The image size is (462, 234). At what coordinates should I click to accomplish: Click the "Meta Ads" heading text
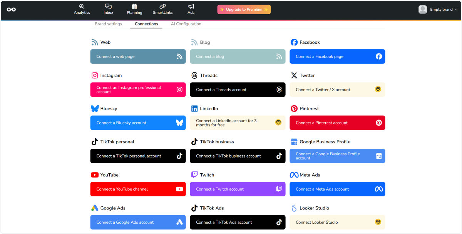(x=310, y=175)
